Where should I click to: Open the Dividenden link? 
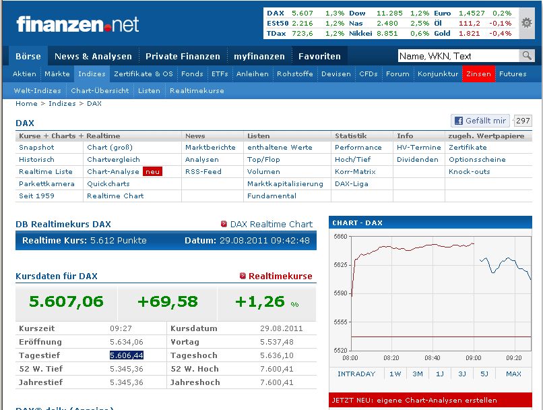(417, 159)
